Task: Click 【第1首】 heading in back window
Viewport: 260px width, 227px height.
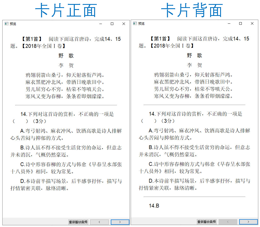Action: [160, 39]
